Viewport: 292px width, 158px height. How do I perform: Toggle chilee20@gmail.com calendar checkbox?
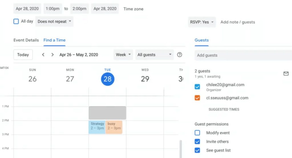coord(197,87)
